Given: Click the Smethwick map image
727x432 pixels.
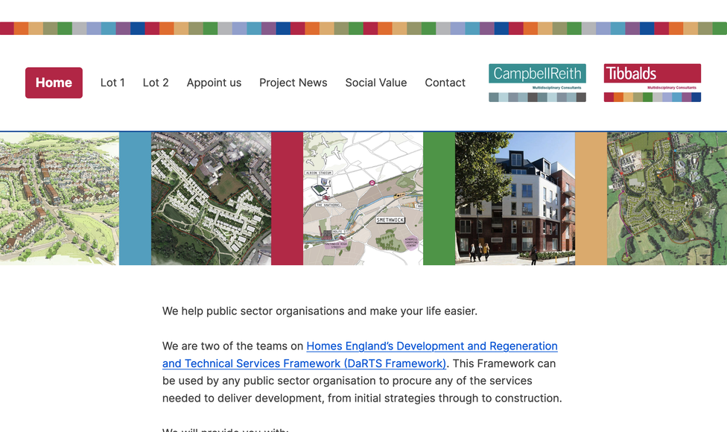Looking at the screenshot, I should pos(363,199).
